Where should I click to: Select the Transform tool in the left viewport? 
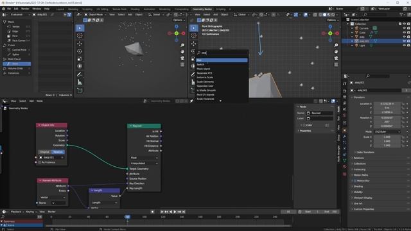pos(80,66)
